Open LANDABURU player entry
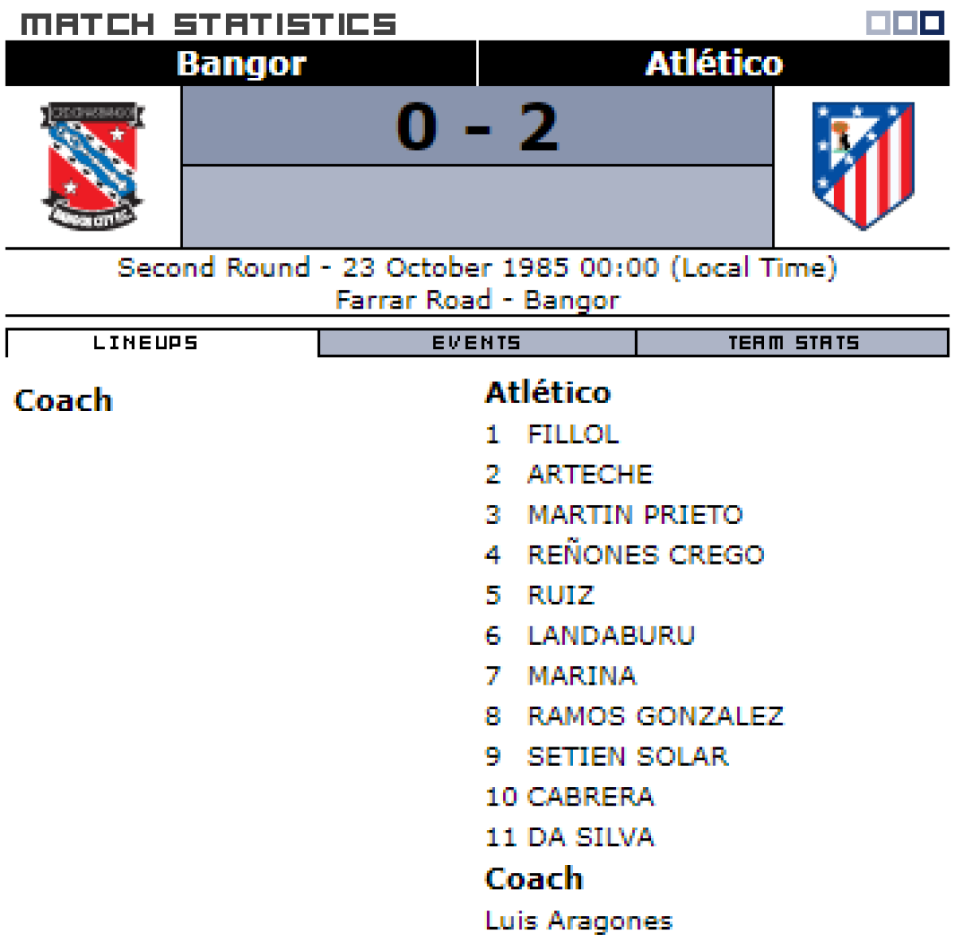This screenshot has height=943, width=955. click(x=611, y=635)
